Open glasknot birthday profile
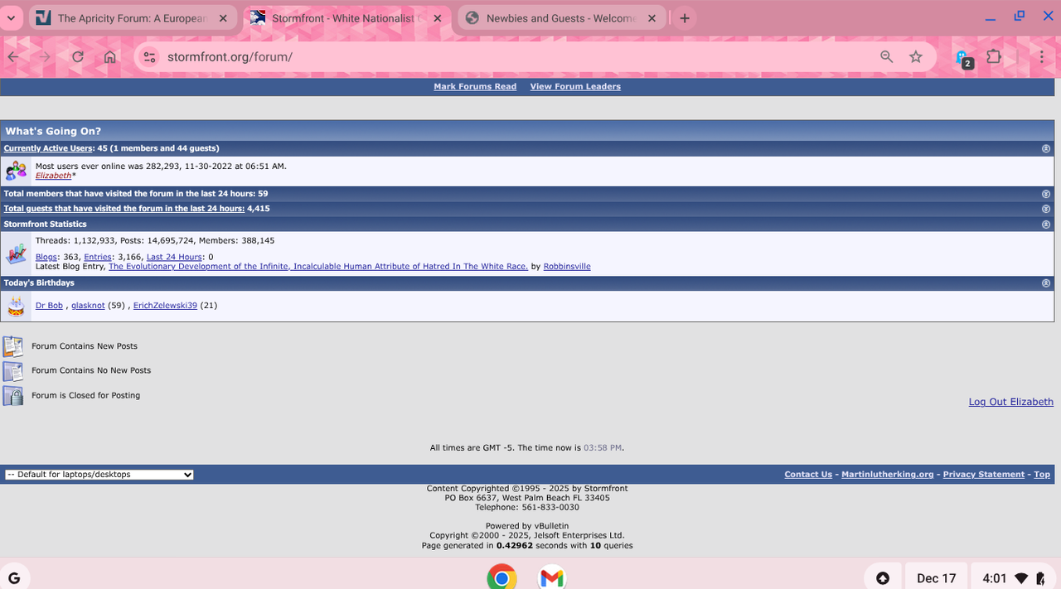The width and height of the screenshot is (1061, 589). [88, 306]
